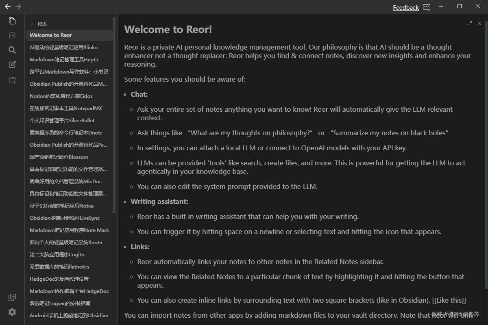Image resolution: width=488 pixels, height=325 pixels.
Task: Click the add vault icon near bottom
Action: click(x=12, y=297)
